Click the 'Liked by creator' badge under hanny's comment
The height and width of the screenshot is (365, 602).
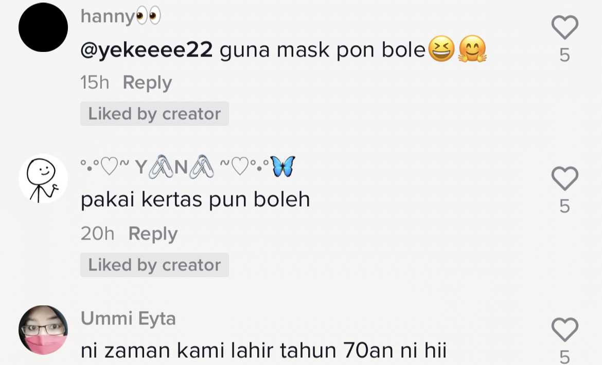[154, 114]
